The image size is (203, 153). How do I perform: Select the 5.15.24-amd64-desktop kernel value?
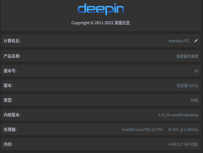[x=178, y=115]
